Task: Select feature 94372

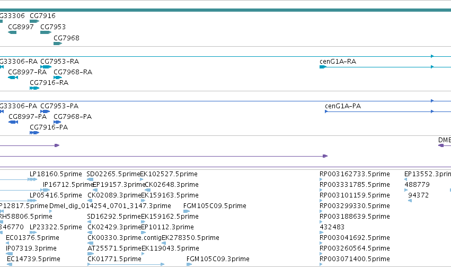Action: tap(418, 195)
